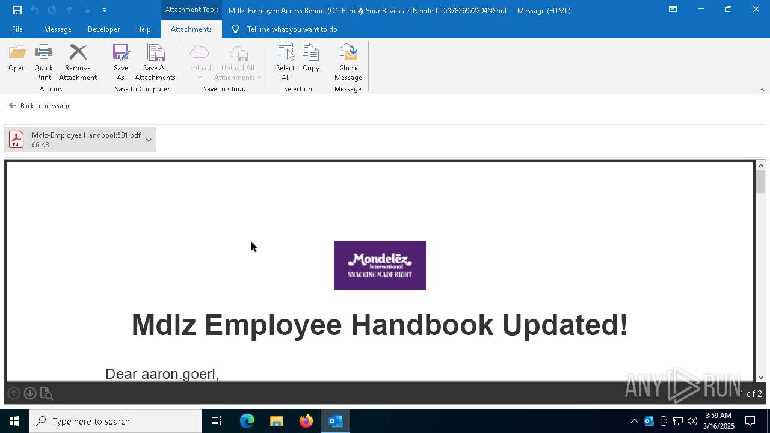This screenshot has height=433, width=770.
Task: Click the Previous Item up arrow
Action: [x=70, y=10]
